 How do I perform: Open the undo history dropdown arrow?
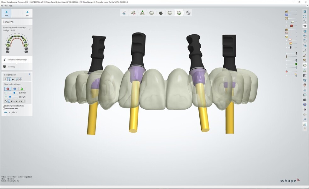9,113
